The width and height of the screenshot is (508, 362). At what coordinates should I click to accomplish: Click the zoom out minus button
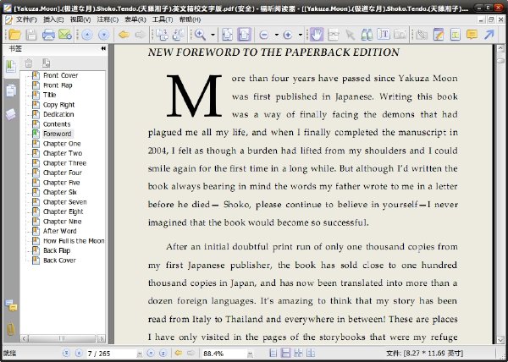tap(264, 35)
